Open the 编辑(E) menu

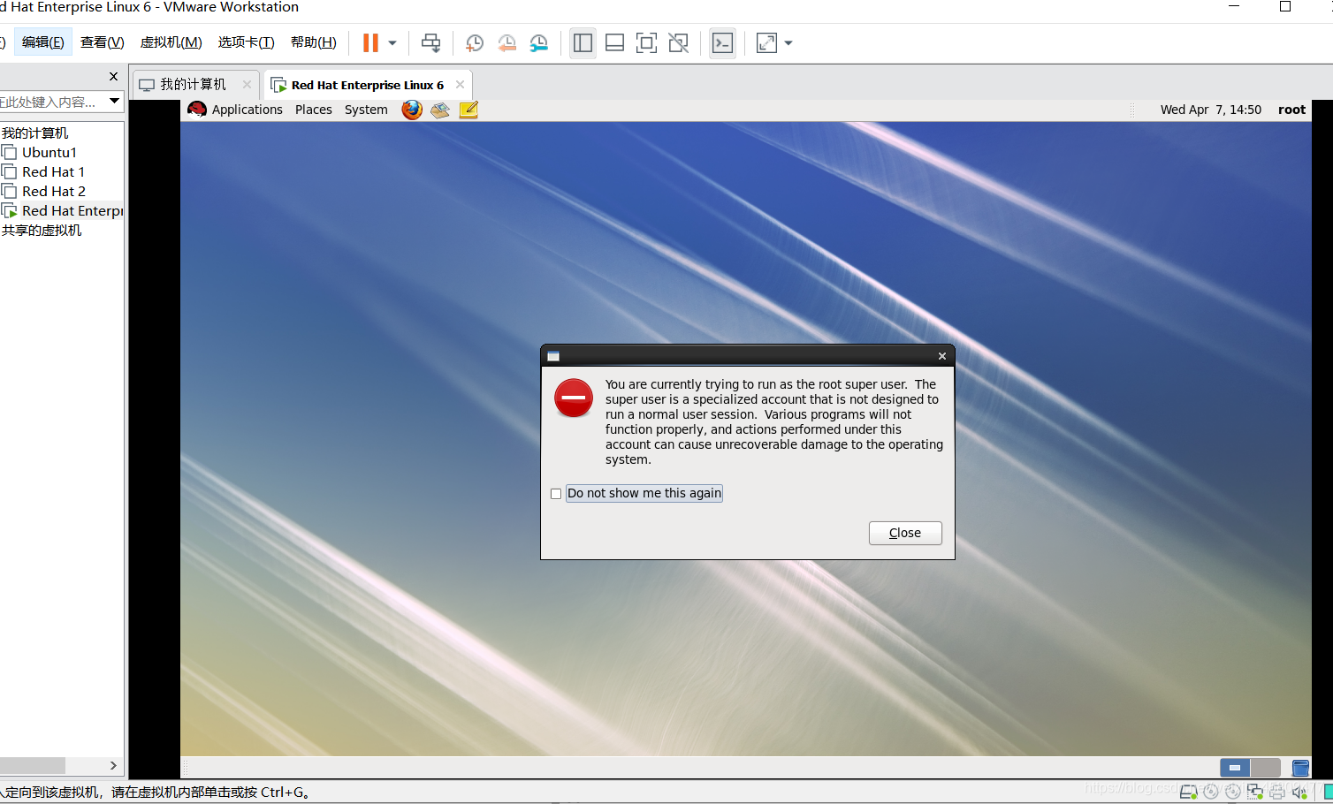pyautogui.click(x=43, y=42)
